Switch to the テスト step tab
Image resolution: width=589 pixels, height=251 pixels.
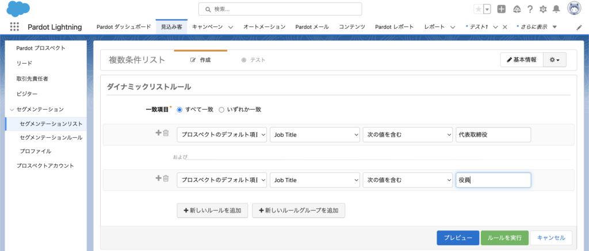tap(253, 60)
